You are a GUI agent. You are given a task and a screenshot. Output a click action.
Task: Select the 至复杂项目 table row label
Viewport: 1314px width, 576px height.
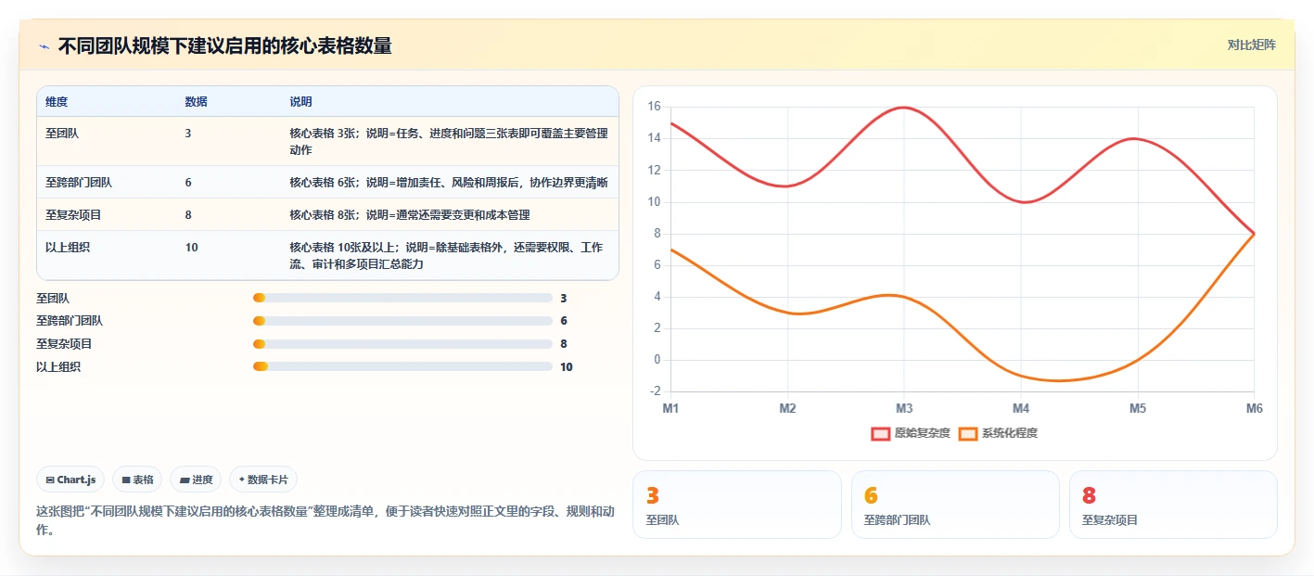click(x=73, y=215)
